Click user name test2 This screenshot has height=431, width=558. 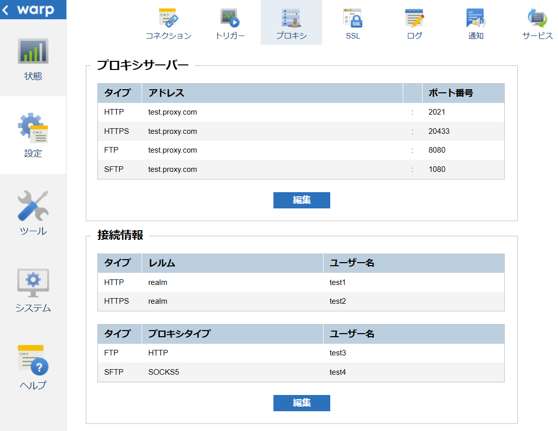337,301
